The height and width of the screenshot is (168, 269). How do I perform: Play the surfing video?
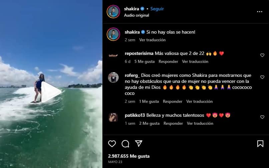[x=51, y=92]
